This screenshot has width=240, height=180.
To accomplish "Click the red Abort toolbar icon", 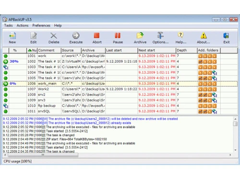I will pyautogui.click(x=96, y=36).
